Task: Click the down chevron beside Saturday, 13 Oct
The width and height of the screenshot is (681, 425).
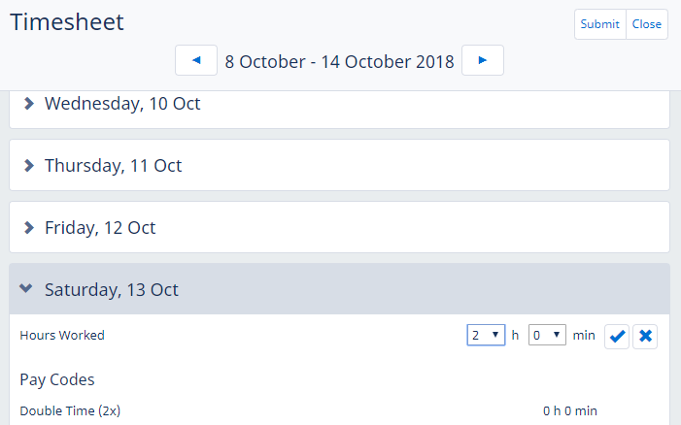Action: click(26, 289)
